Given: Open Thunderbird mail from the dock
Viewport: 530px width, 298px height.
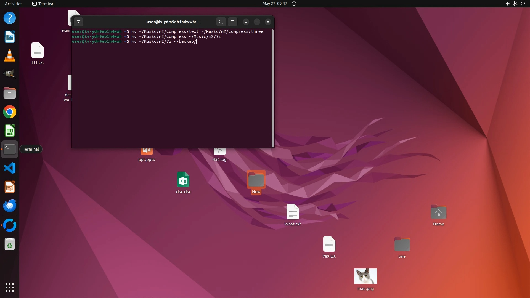Looking at the screenshot, I should tap(10, 206).
